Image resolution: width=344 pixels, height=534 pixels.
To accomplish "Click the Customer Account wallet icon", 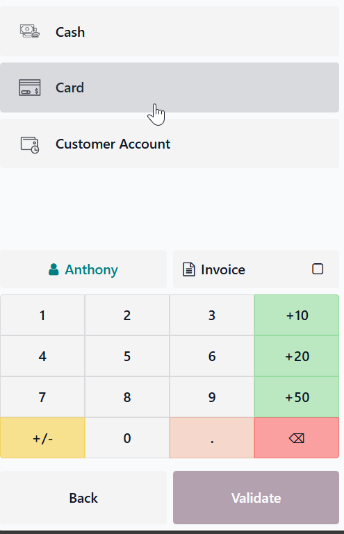I will coord(30,144).
